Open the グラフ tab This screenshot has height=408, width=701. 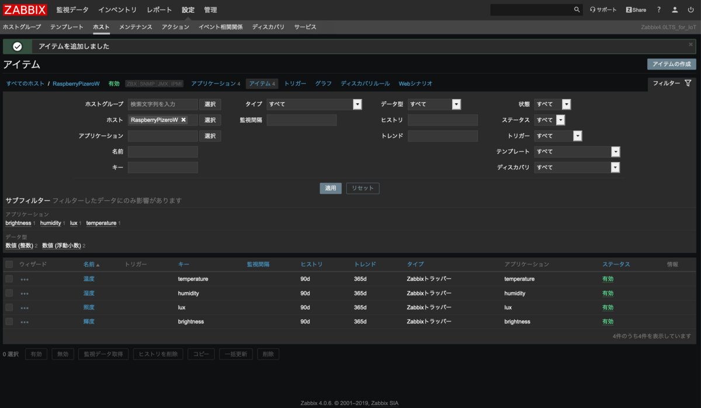click(324, 84)
